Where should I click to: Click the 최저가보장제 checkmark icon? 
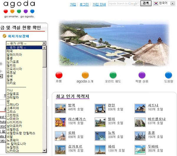(x=4, y=36)
